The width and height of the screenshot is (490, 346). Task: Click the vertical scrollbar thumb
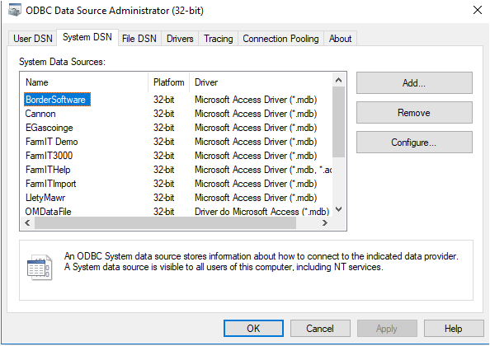click(x=338, y=122)
